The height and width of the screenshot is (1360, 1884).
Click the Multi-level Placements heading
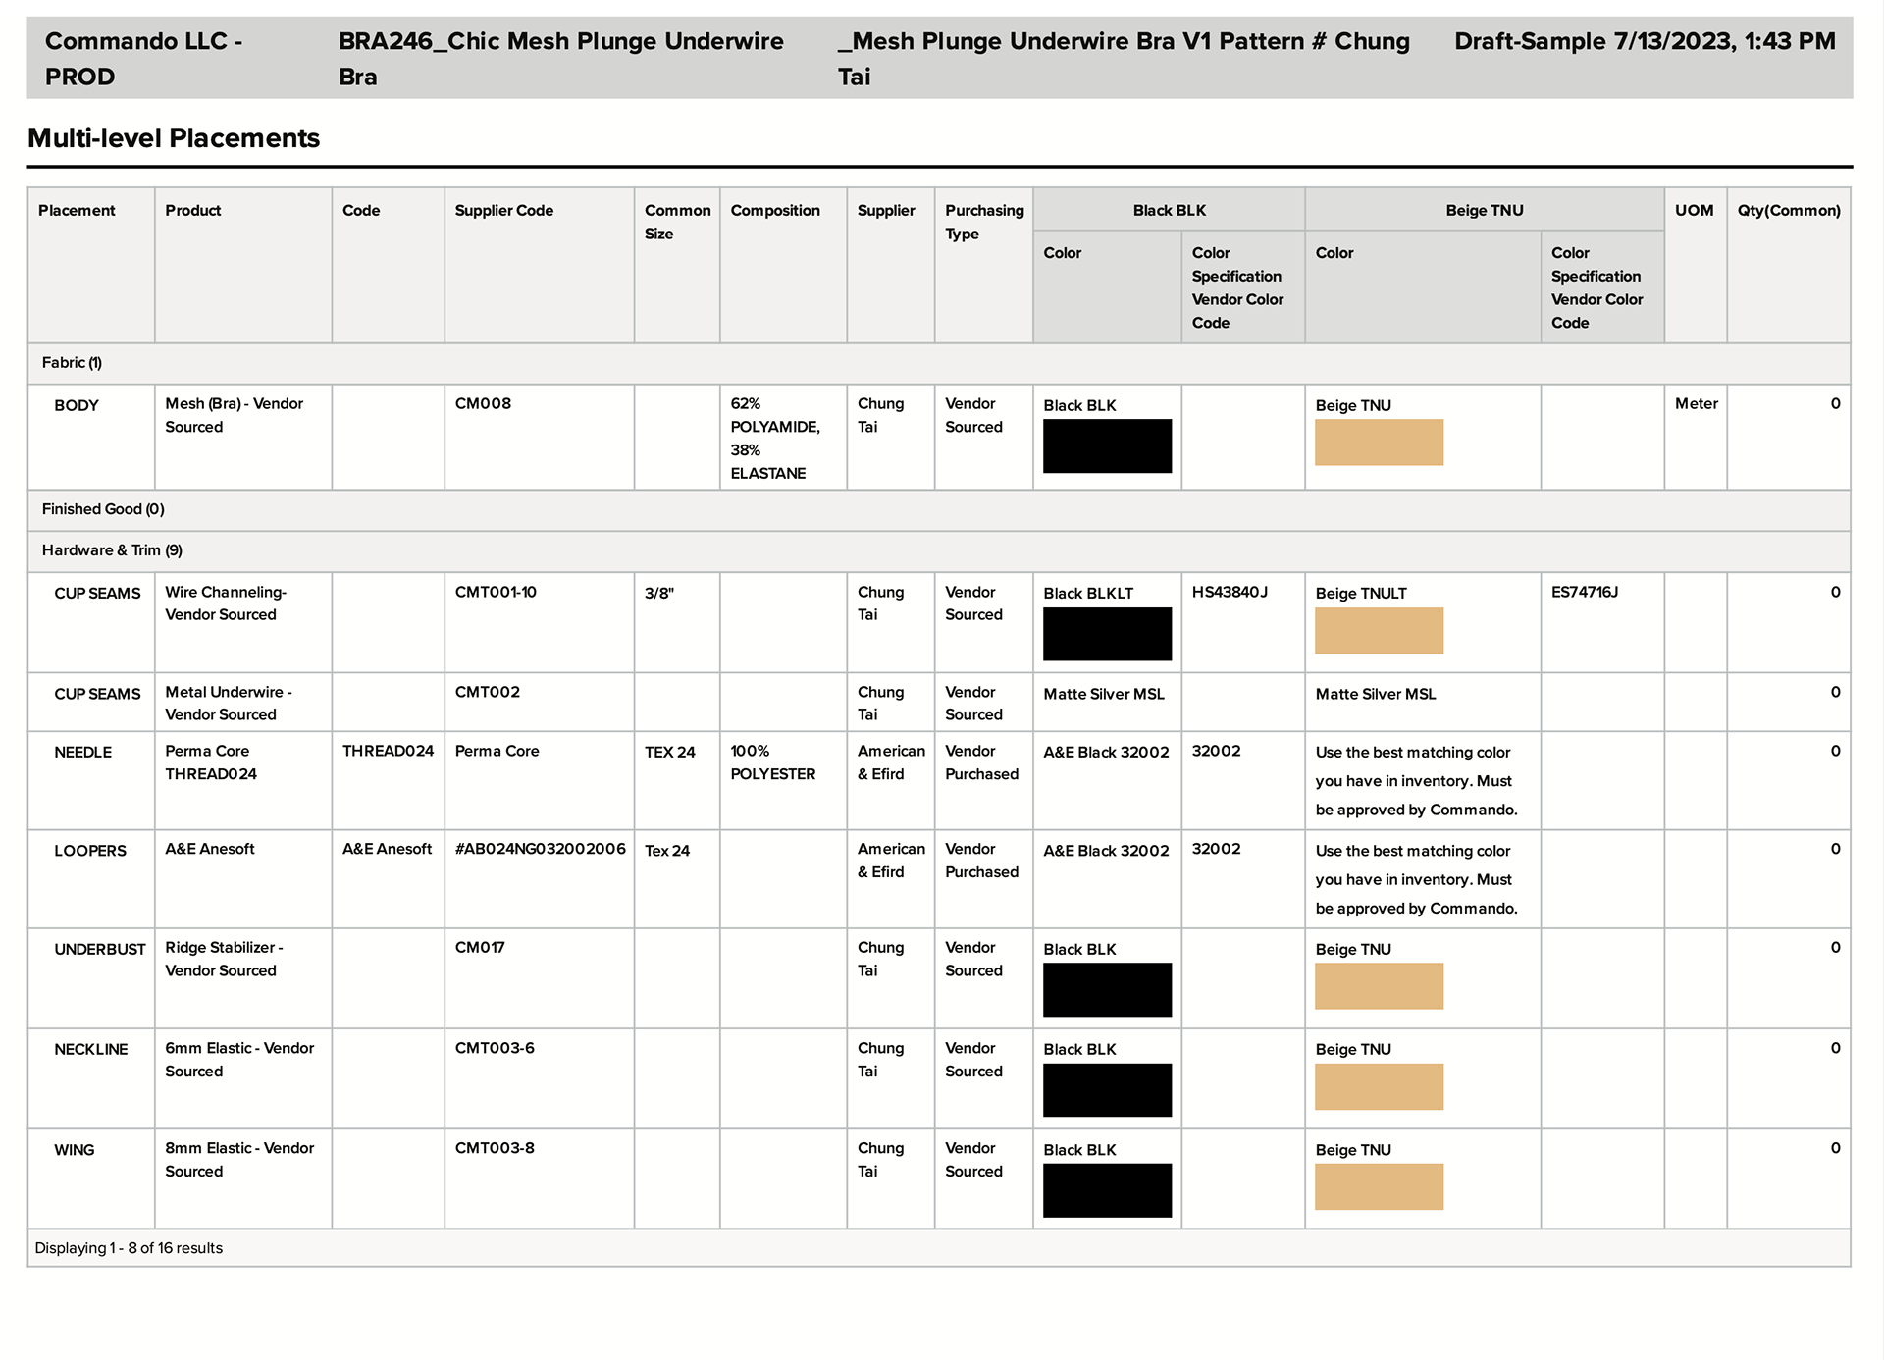tap(174, 138)
